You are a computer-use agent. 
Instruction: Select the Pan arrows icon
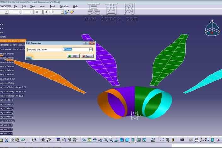(x=95, y=140)
